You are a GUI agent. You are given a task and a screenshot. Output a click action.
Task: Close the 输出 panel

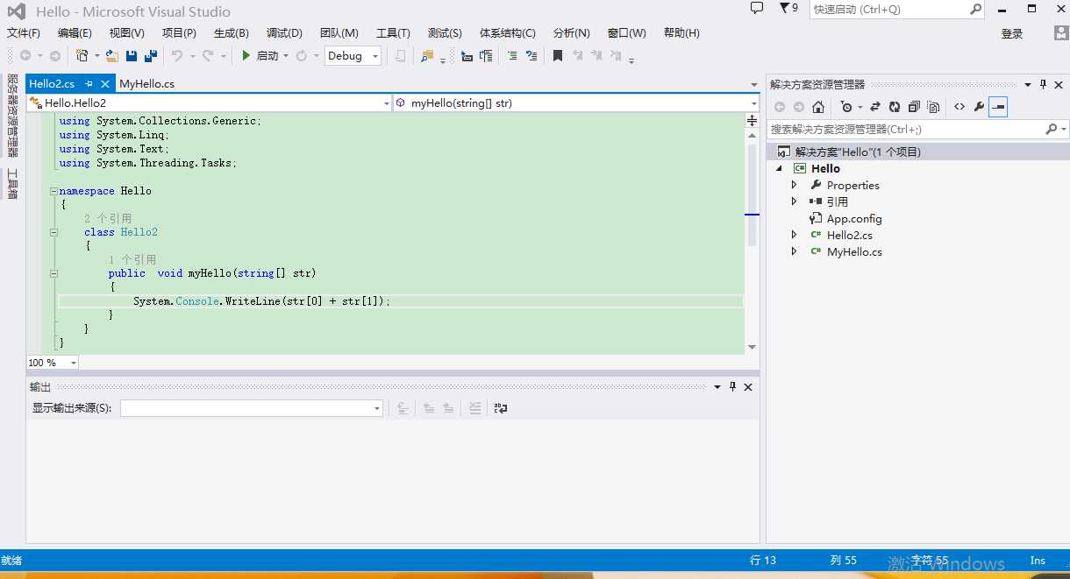749,386
